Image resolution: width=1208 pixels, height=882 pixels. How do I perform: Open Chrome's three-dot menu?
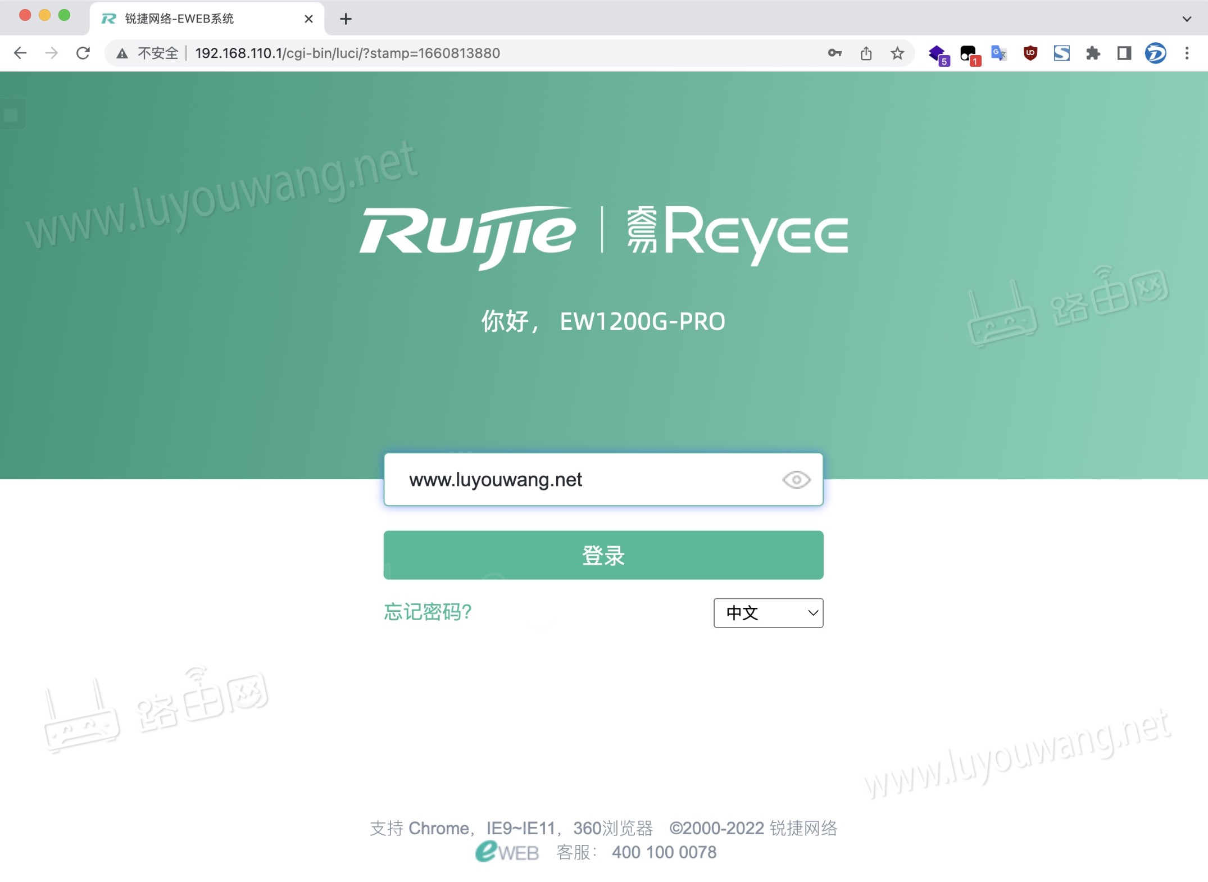coord(1187,53)
